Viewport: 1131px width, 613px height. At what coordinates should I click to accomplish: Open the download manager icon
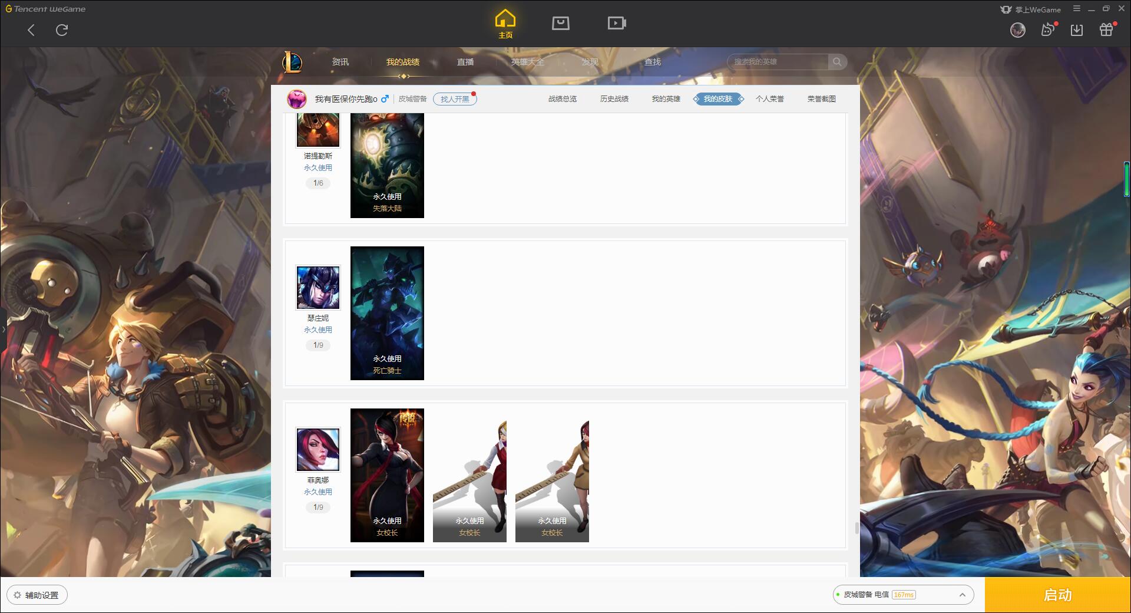tap(1077, 30)
